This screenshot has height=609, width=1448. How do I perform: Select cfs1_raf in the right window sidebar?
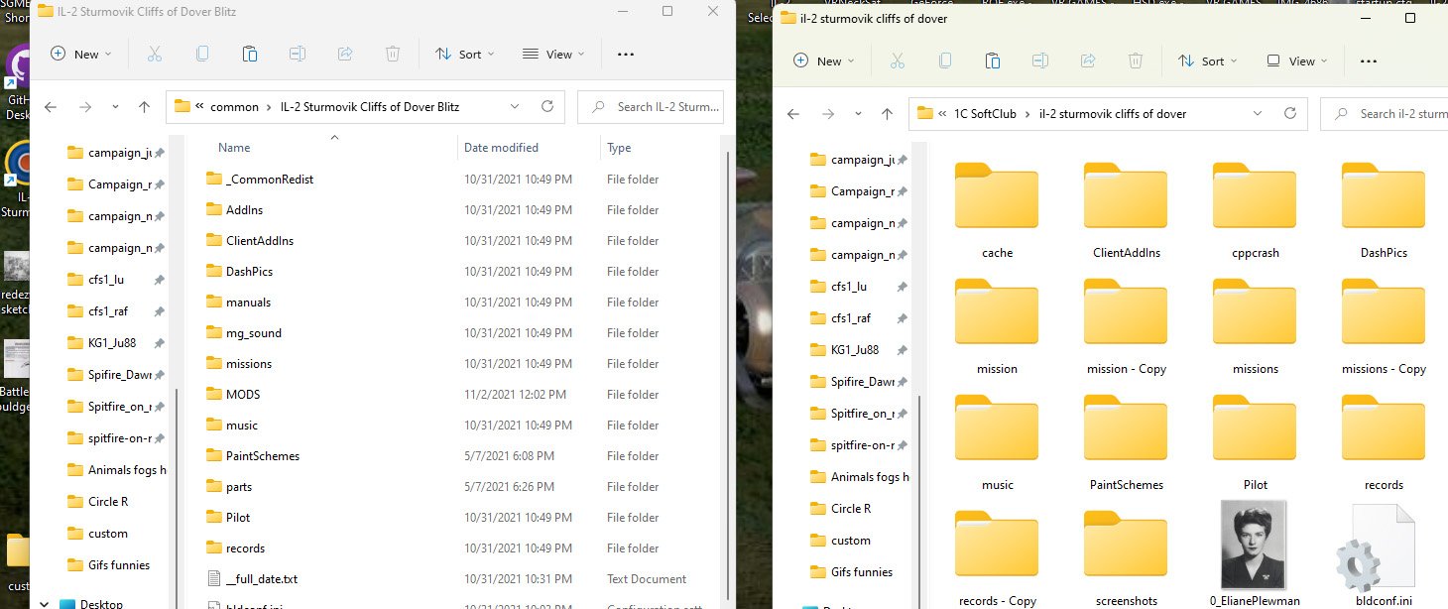coord(850,318)
